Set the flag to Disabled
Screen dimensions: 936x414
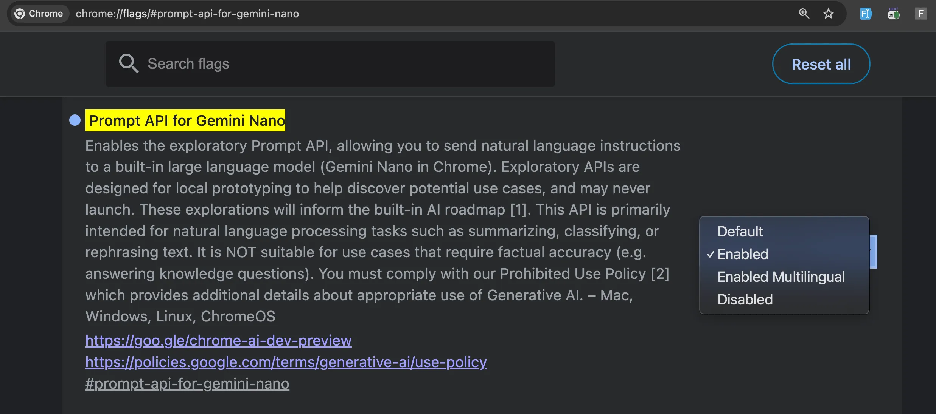tap(745, 300)
